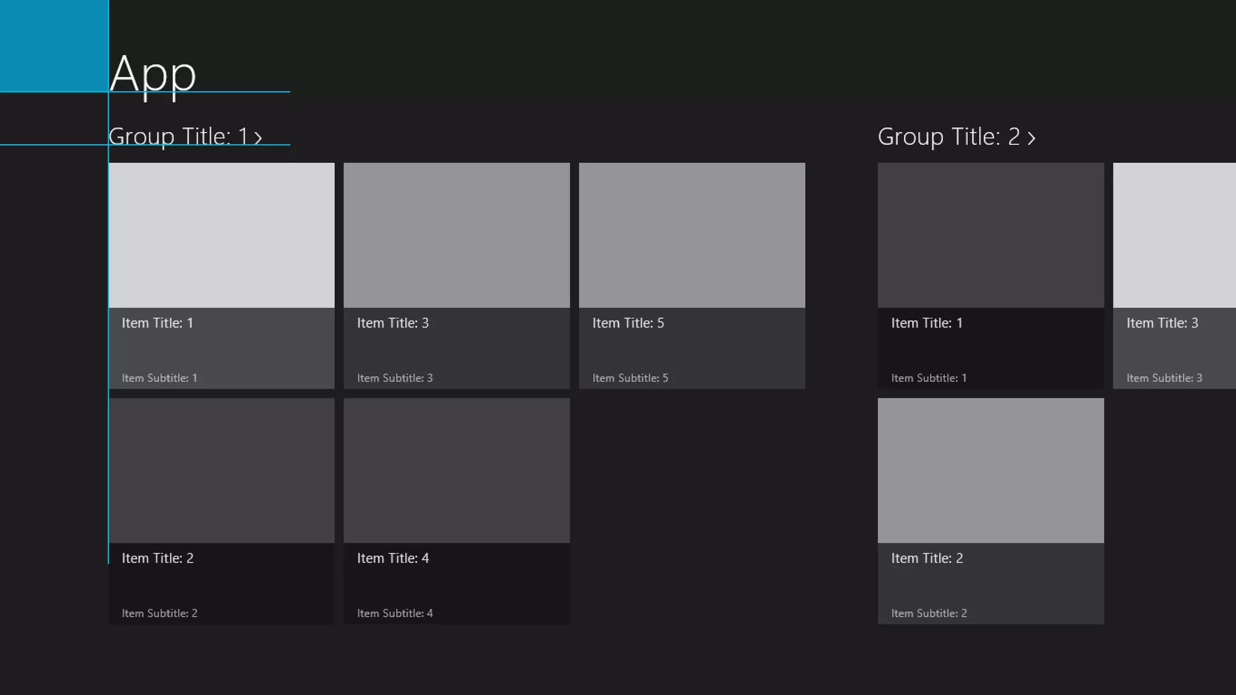This screenshot has width=1236, height=695.
Task: Select the image of Item Title: 5
Action: [x=692, y=235]
